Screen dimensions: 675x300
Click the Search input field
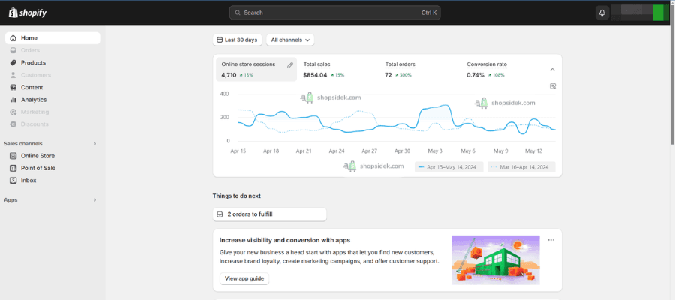pos(334,13)
